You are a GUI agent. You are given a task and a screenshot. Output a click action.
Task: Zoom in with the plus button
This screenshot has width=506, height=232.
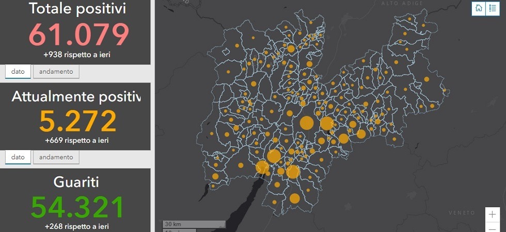(x=493, y=214)
